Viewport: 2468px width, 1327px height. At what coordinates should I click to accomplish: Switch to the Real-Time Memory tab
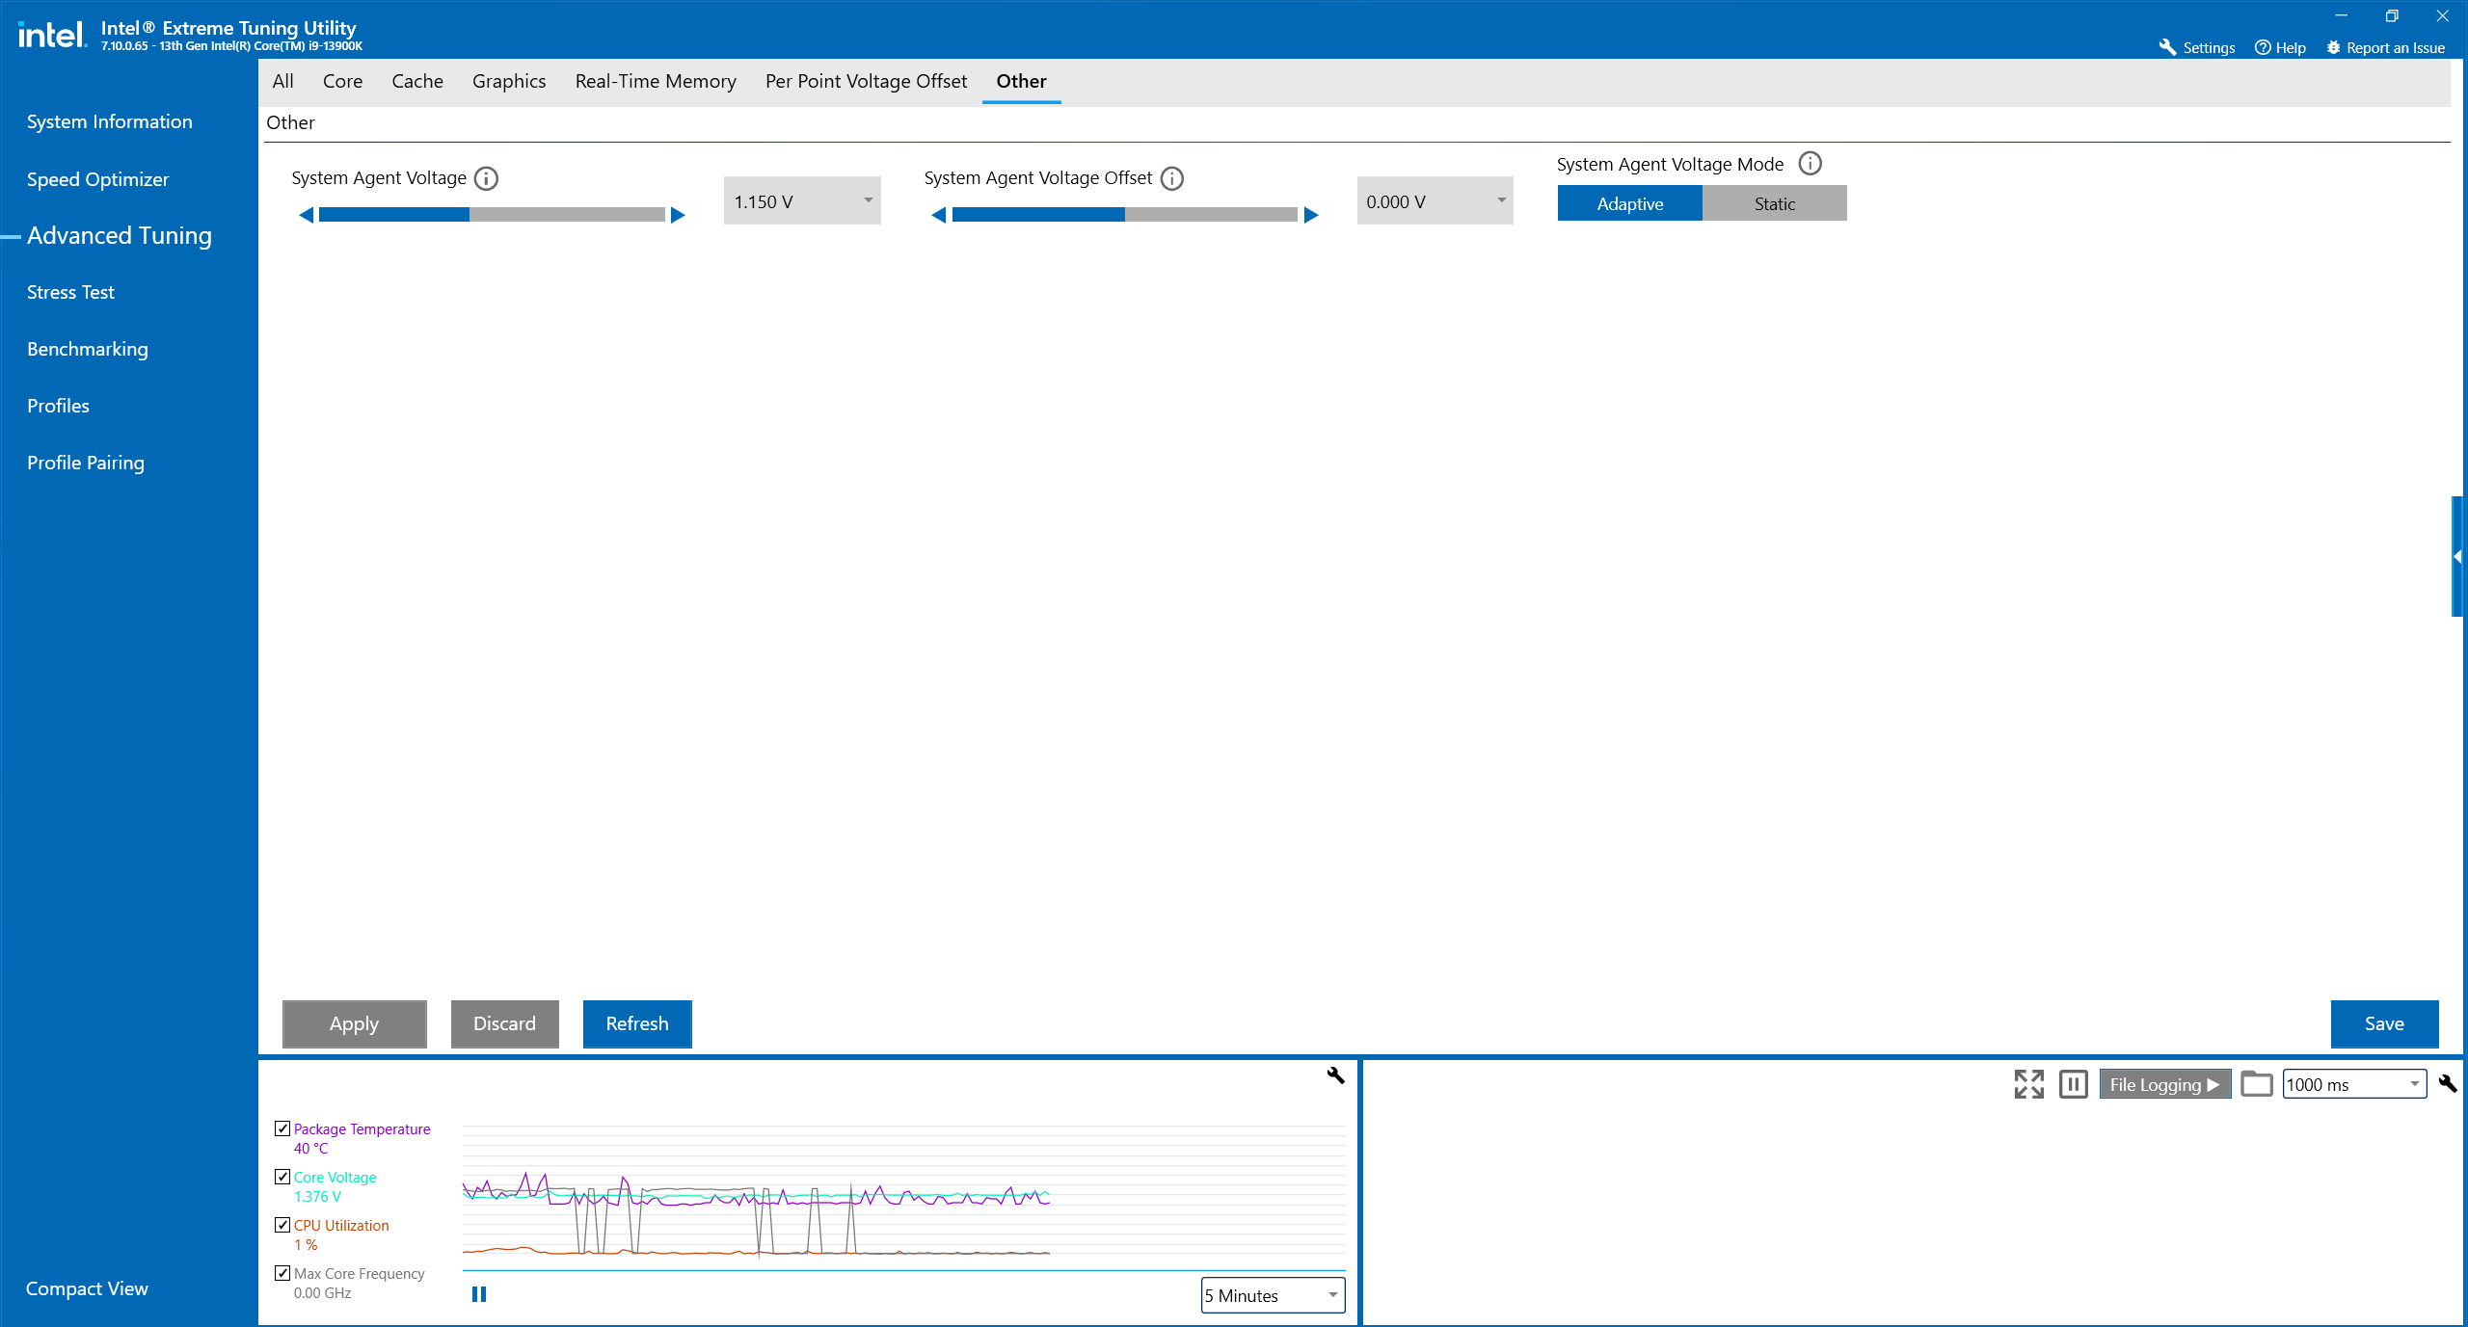[x=656, y=81]
